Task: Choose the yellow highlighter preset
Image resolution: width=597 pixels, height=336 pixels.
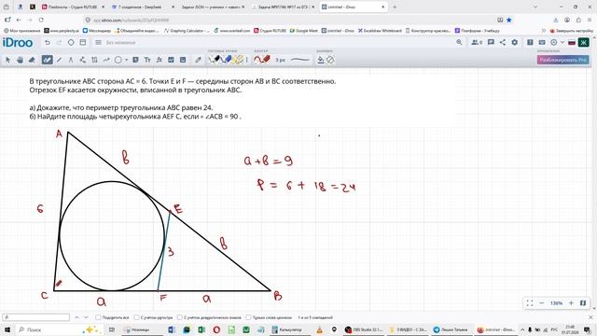Action: coord(239,60)
